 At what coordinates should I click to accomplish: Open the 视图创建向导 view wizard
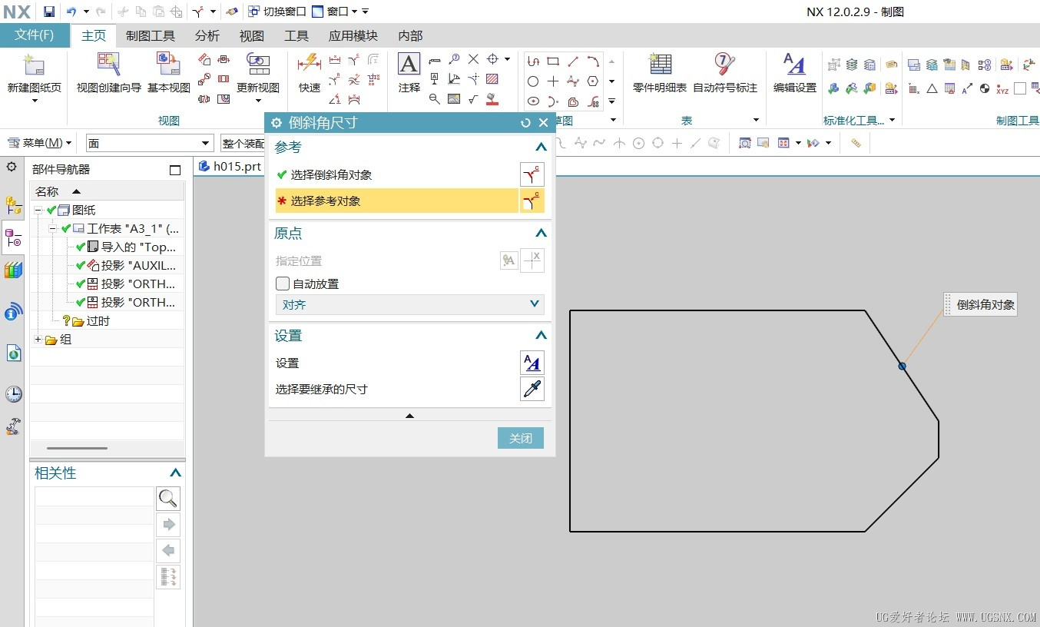click(x=108, y=66)
